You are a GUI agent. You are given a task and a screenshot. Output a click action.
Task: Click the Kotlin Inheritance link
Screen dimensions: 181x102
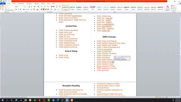(104, 56)
